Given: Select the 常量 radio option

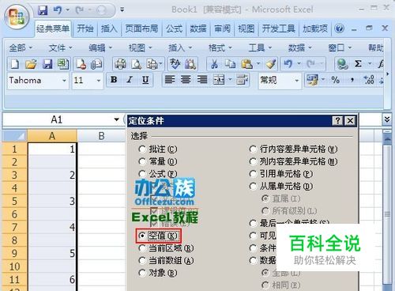Looking at the screenshot, I should point(142,161).
